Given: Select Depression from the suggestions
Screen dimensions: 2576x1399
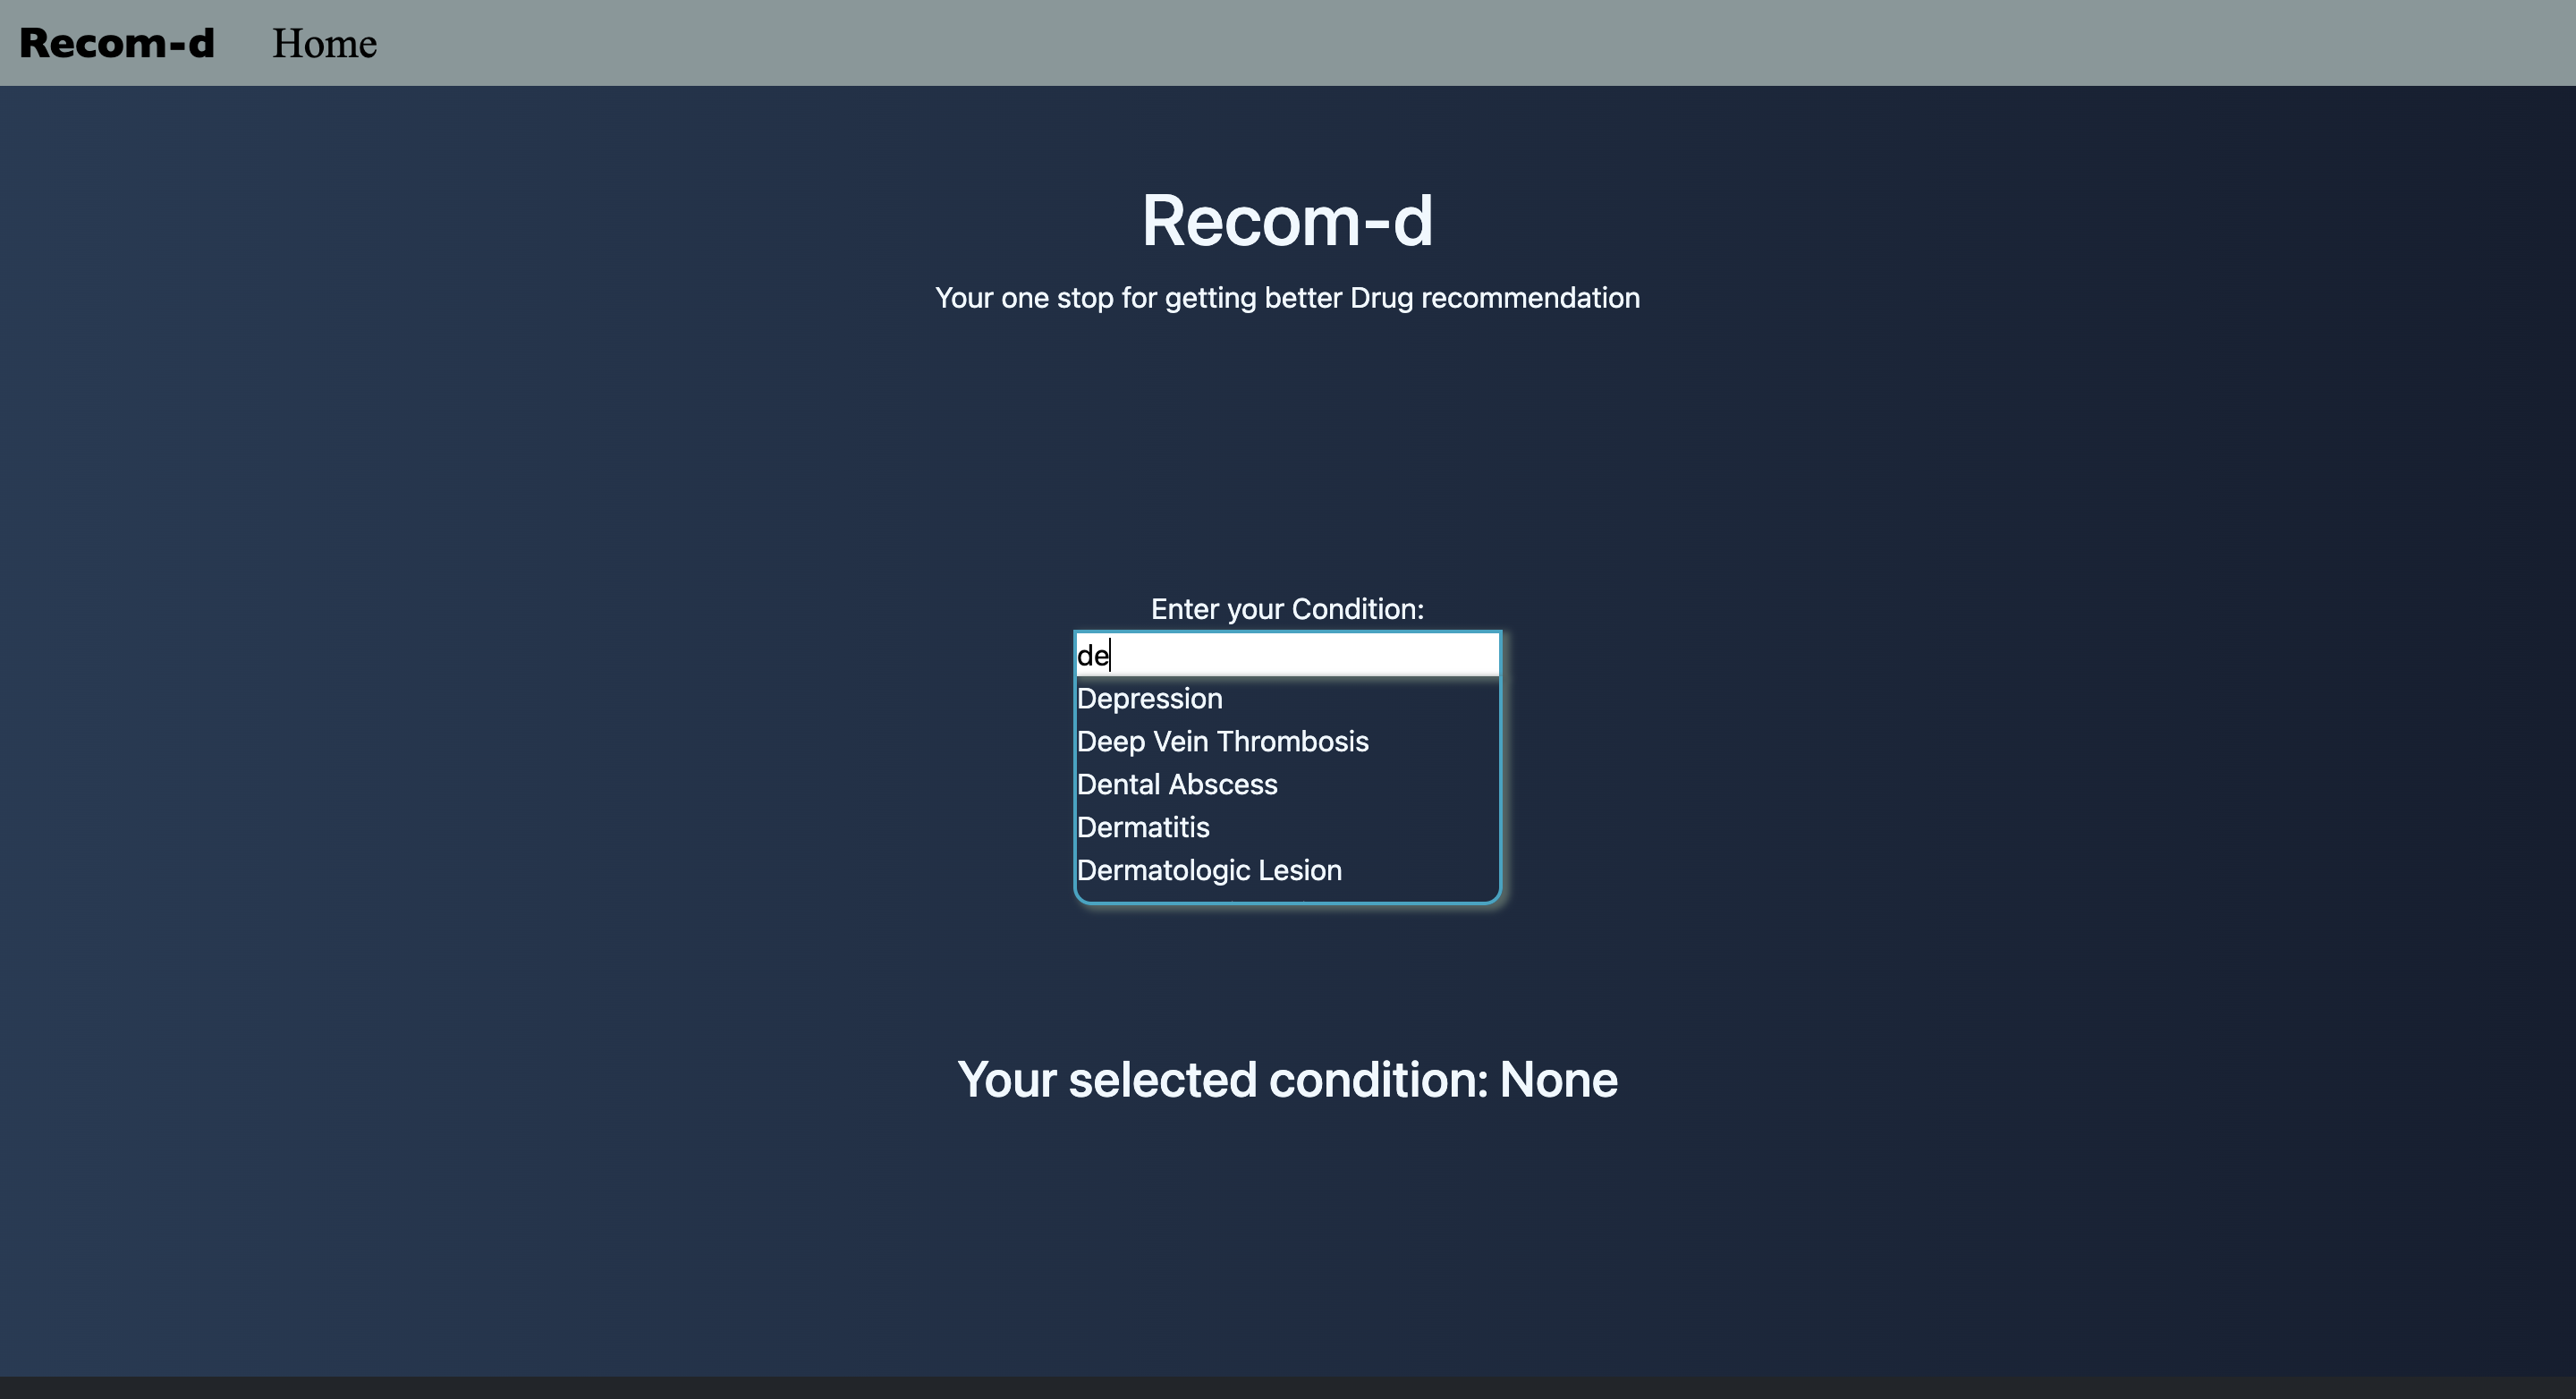Looking at the screenshot, I should tap(1149, 698).
